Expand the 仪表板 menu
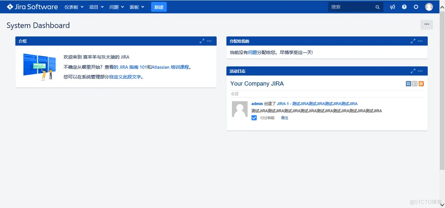 pos(74,7)
